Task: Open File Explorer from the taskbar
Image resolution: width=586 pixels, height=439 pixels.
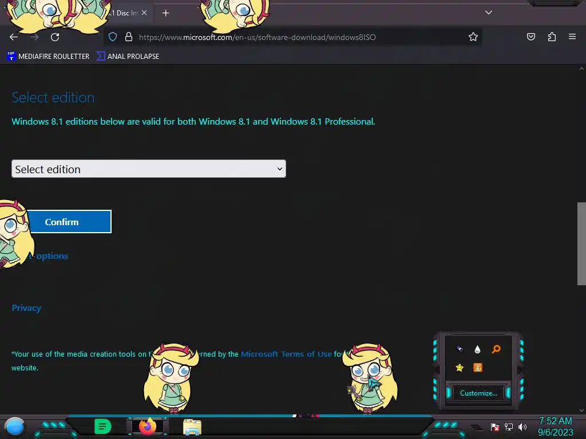Action: point(192,428)
